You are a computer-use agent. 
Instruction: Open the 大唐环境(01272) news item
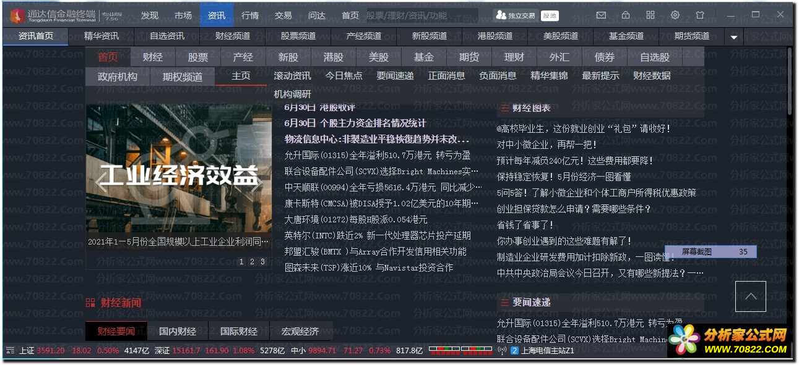[x=356, y=220]
